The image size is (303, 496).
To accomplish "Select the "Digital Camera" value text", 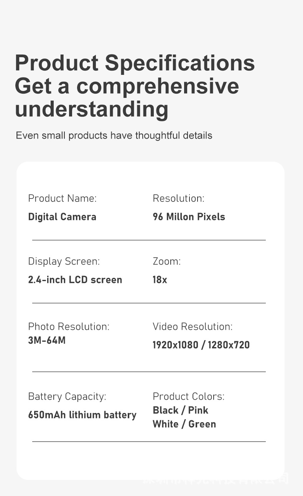I will pyautogui.click(x=62, y=217).
